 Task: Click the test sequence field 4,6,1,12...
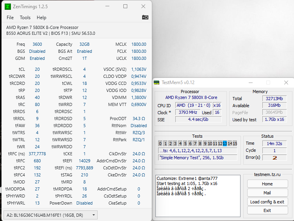pyautogui.click(x=198, y=151)
